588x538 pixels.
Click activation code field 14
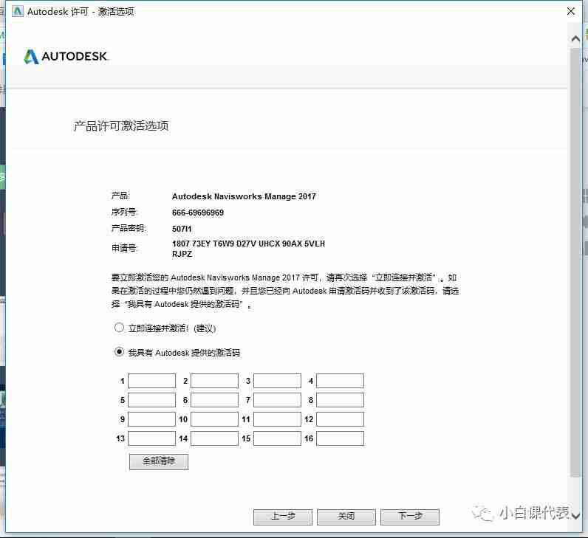pos(214,438)
